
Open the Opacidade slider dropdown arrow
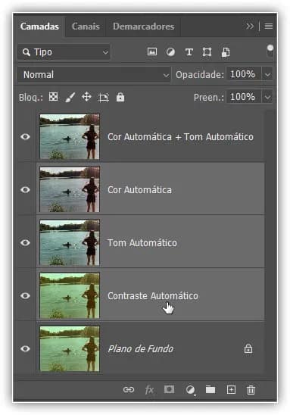pos(267,75)
